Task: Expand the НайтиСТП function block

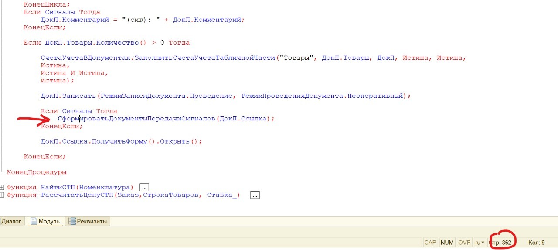Action: tap(2, 187)
